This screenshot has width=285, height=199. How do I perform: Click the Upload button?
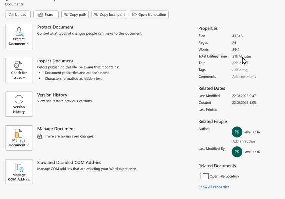click(x=18, y=15)
